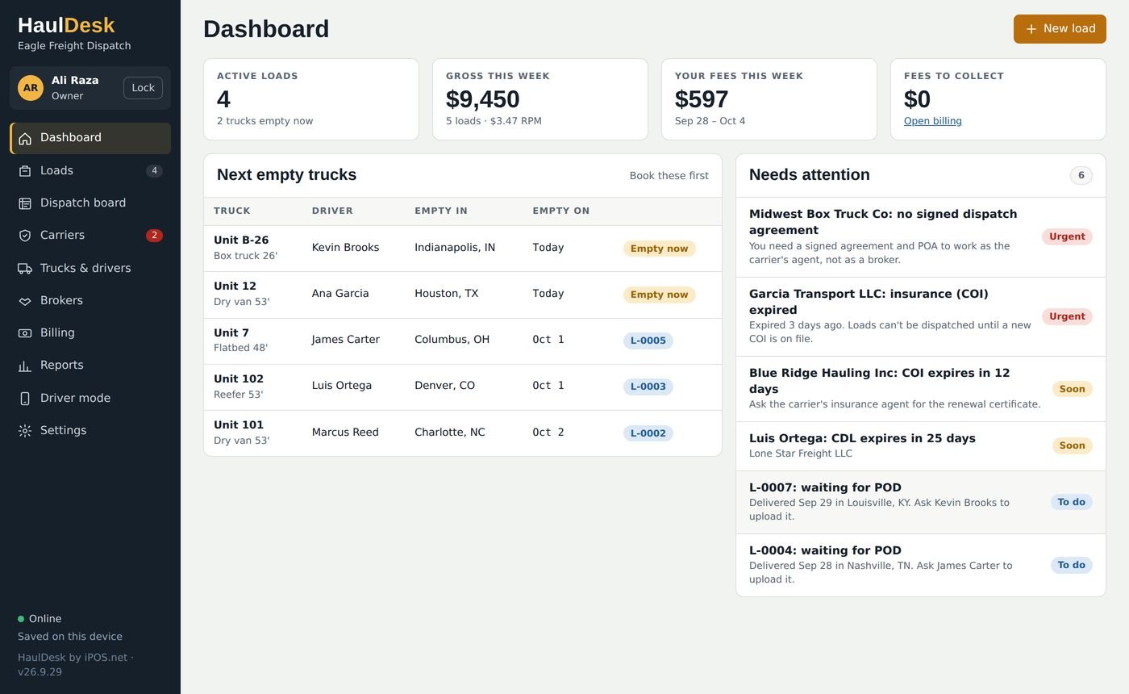This screenshot has width=1129, height=694.
Task: Open load L-0002 badge for Unit 101
Action: [648, 433]
